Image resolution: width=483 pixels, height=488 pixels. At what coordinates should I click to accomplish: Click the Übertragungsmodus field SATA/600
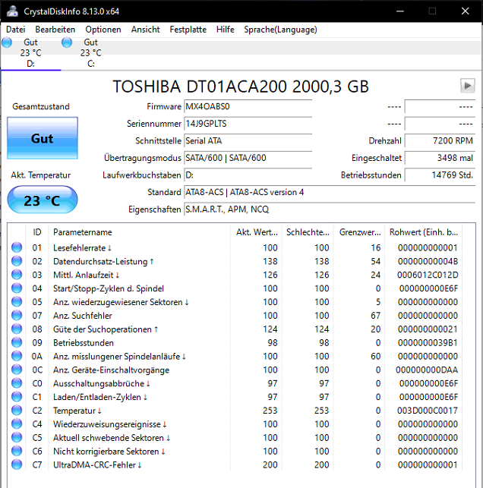click(x=248, y=158)
